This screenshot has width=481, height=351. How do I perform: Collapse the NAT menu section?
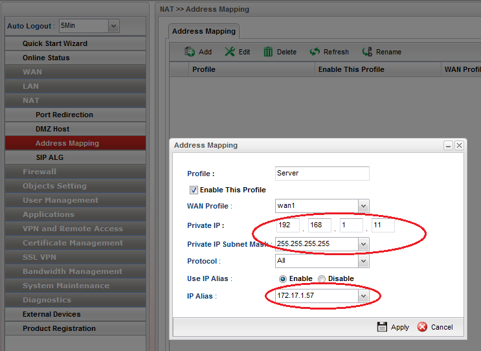point(76,100)
